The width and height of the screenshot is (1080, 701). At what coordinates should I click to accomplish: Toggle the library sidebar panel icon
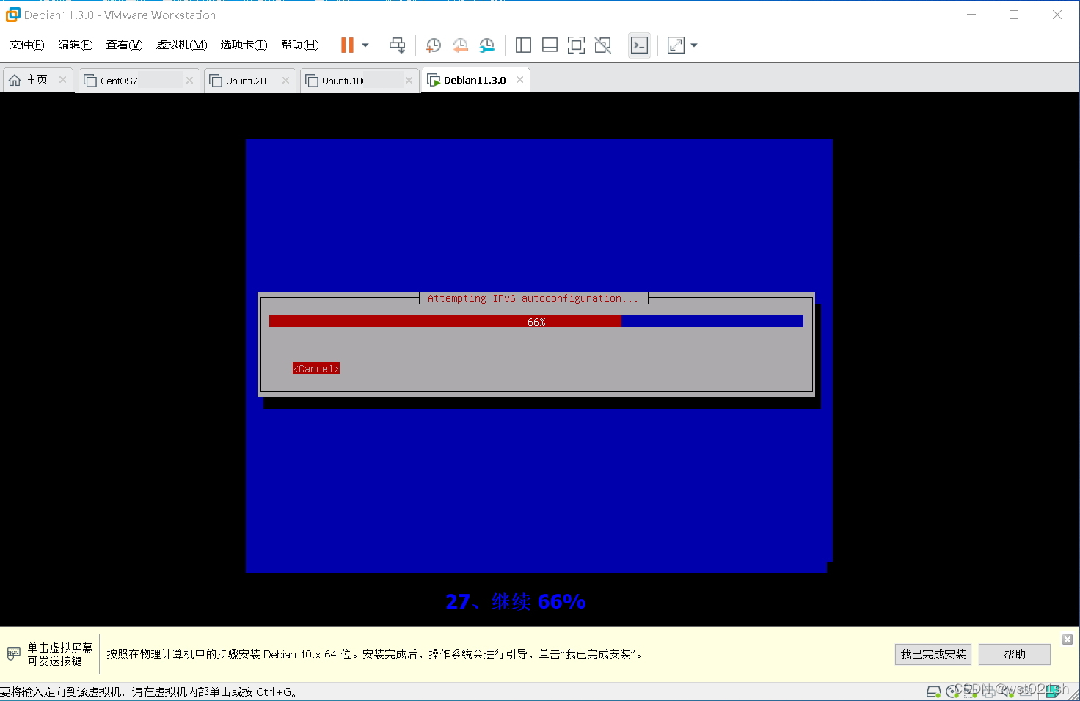tap(523, 45)
